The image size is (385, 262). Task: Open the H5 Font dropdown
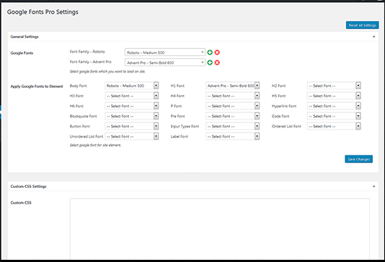(334, 96)
